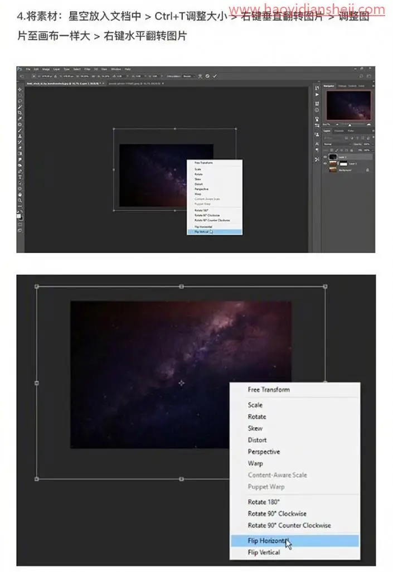Choose Rotate in enlarged context menu
This screenshot has width=393, height=572.
295,416
